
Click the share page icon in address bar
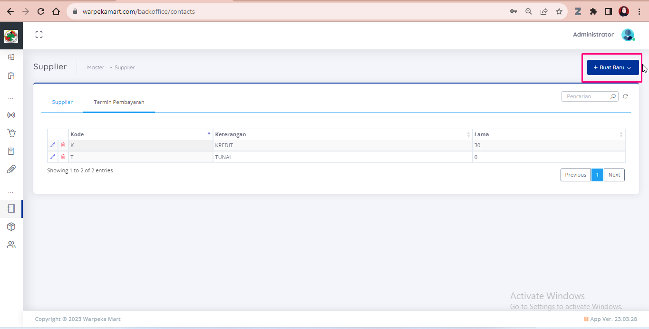coord(544,11)
